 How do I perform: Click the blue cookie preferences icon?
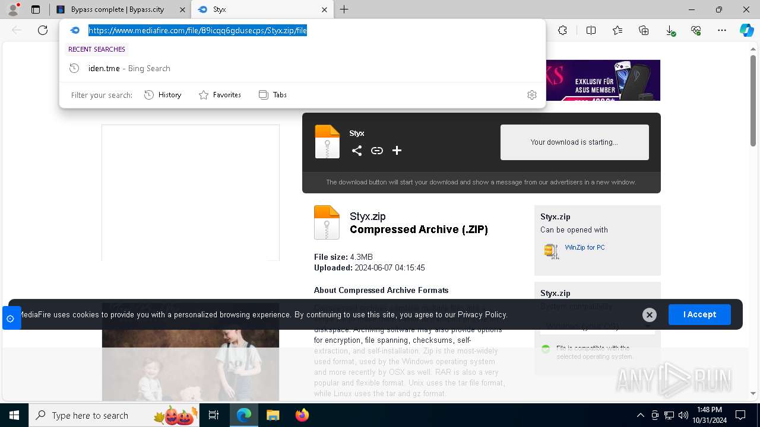pyautogui.click(x=11, y=318)
